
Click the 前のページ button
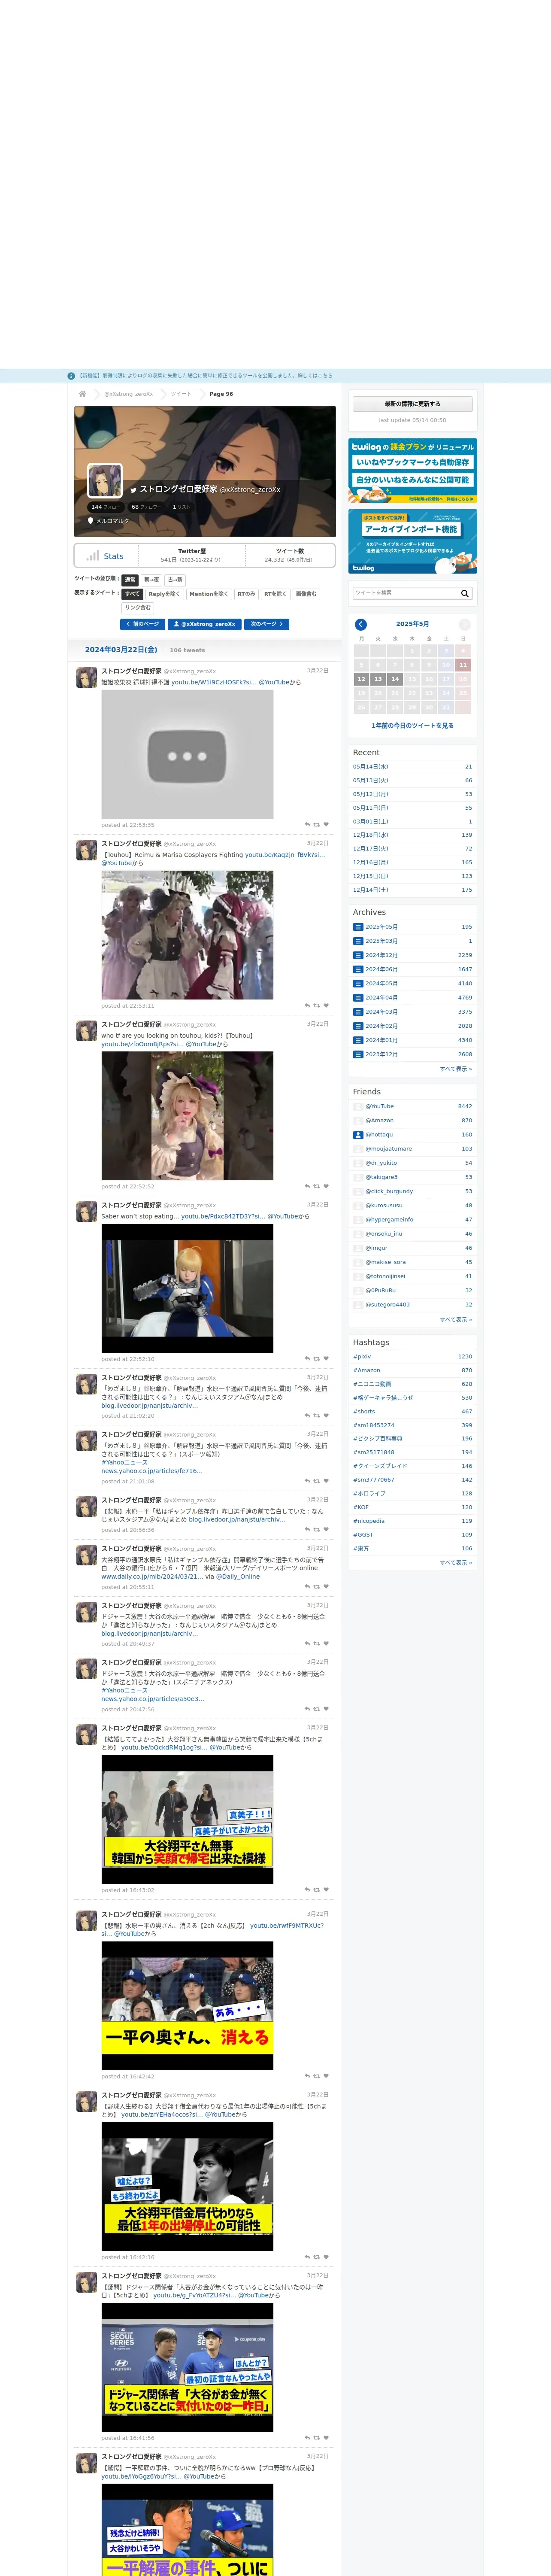click(x=143, y=624)
